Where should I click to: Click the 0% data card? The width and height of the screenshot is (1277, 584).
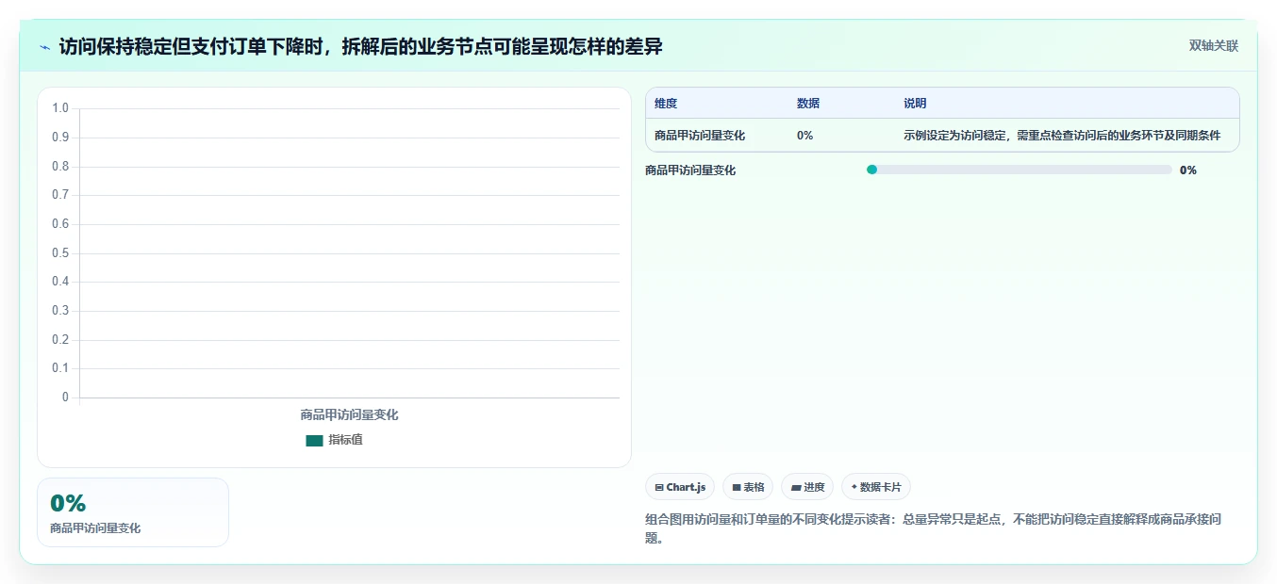[133, 512]
